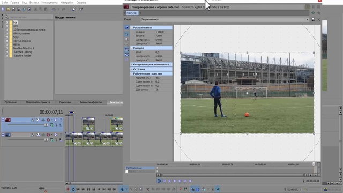
Task: Click track 1 Track Motion icon
Action: coord(38,120)
